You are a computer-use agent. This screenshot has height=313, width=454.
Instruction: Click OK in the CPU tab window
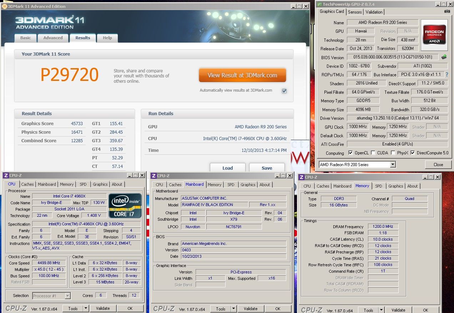(130, 308)
